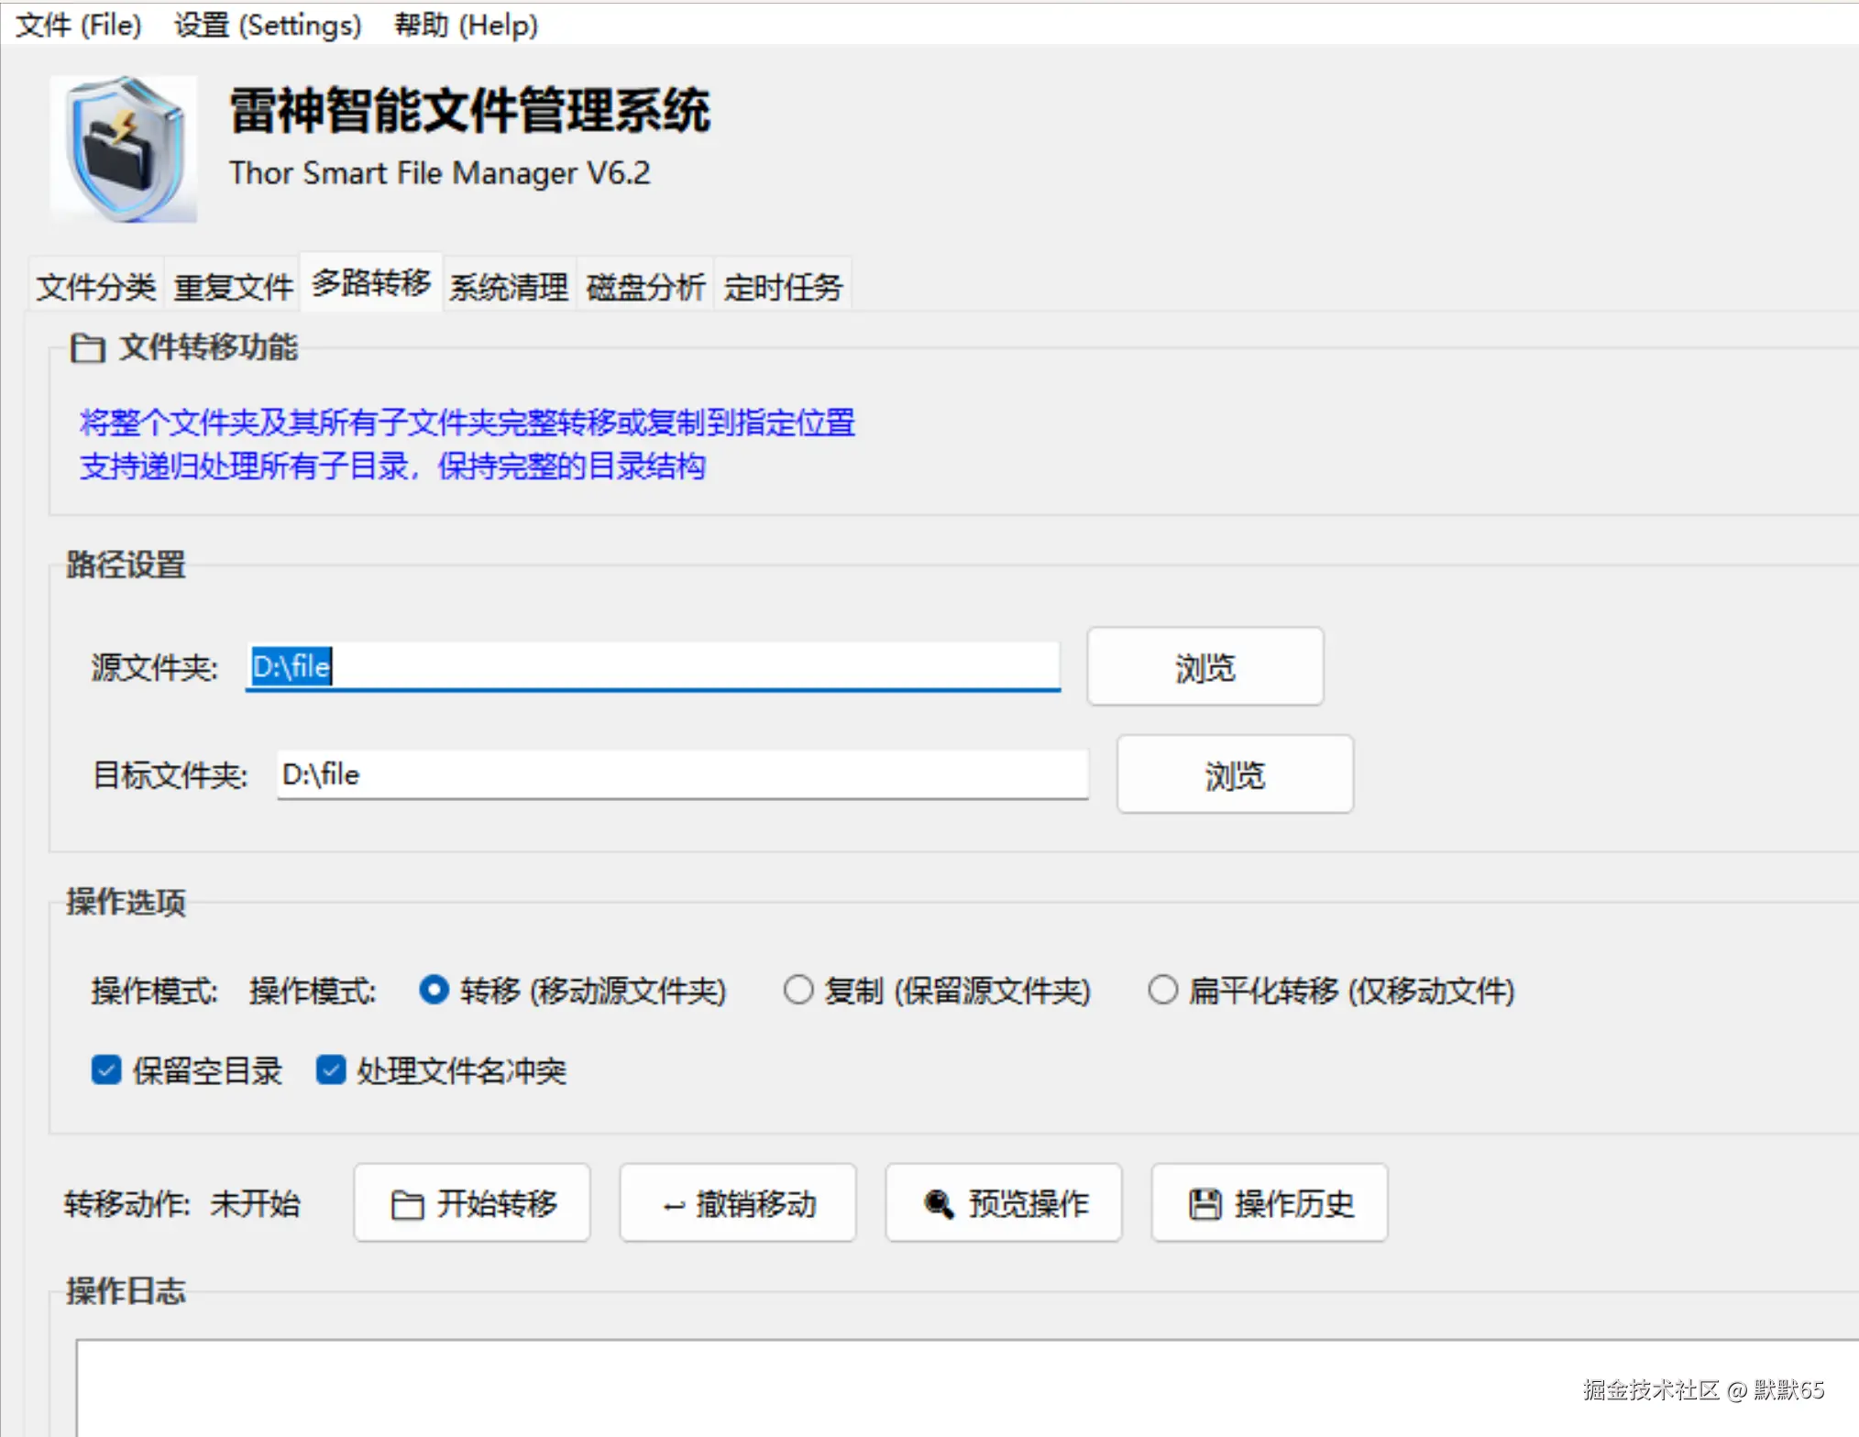Select 复制 (保留源文件夹) mode
The height and width of the screenshot is (1437, 1859).
(x=798, y=990)
